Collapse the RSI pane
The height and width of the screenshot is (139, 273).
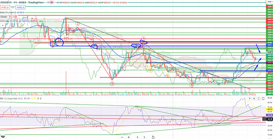[x=259, y=99]
